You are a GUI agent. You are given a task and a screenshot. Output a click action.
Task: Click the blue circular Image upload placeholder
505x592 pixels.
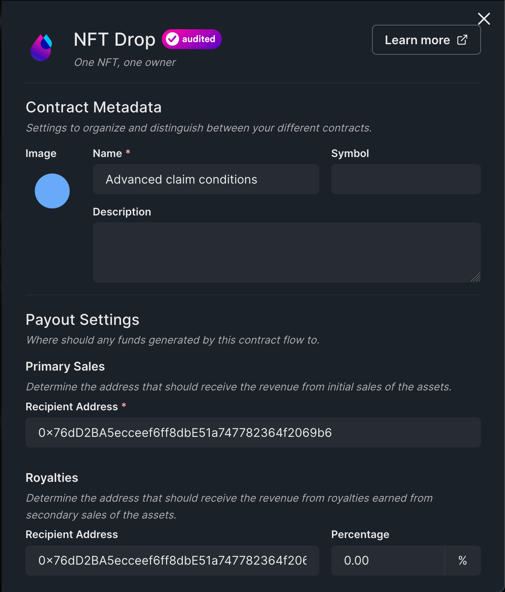(52, 191)
